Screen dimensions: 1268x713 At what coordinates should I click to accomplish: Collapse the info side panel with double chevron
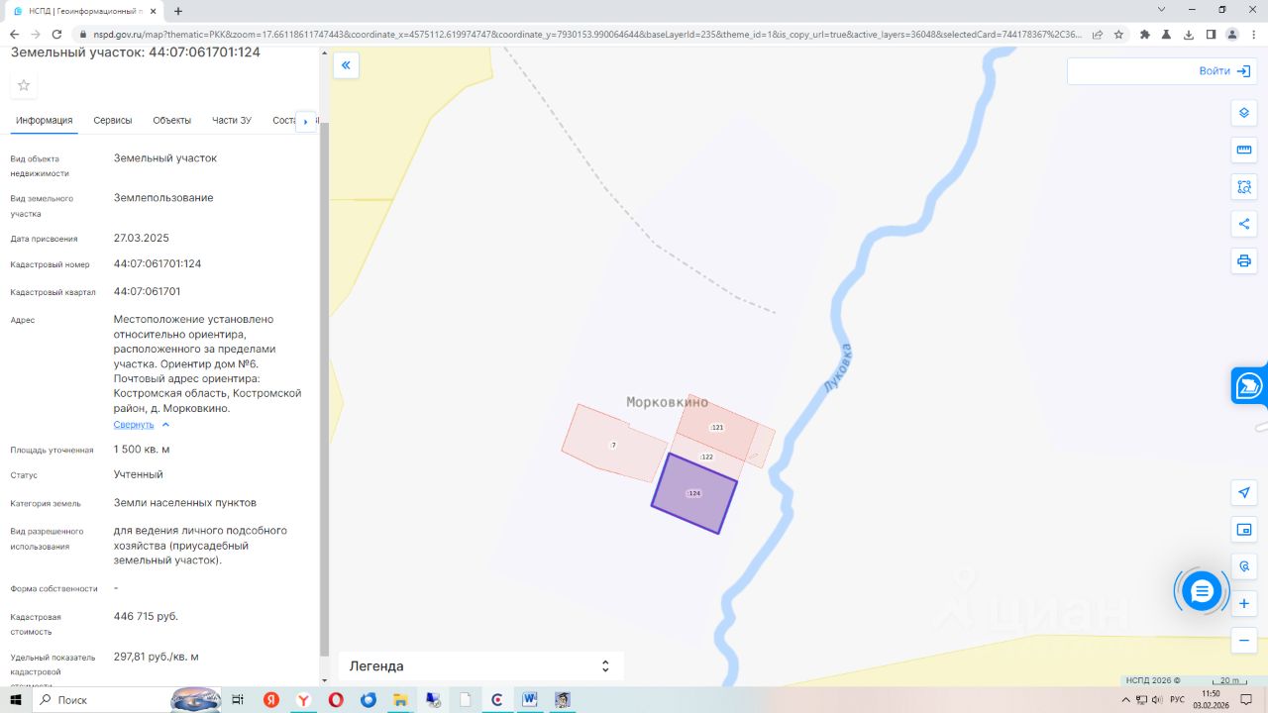point(346,66)
